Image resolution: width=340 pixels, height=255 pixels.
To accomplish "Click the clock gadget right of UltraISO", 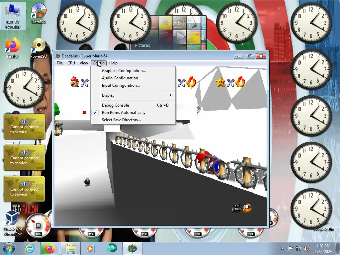I will click(77, 23).
